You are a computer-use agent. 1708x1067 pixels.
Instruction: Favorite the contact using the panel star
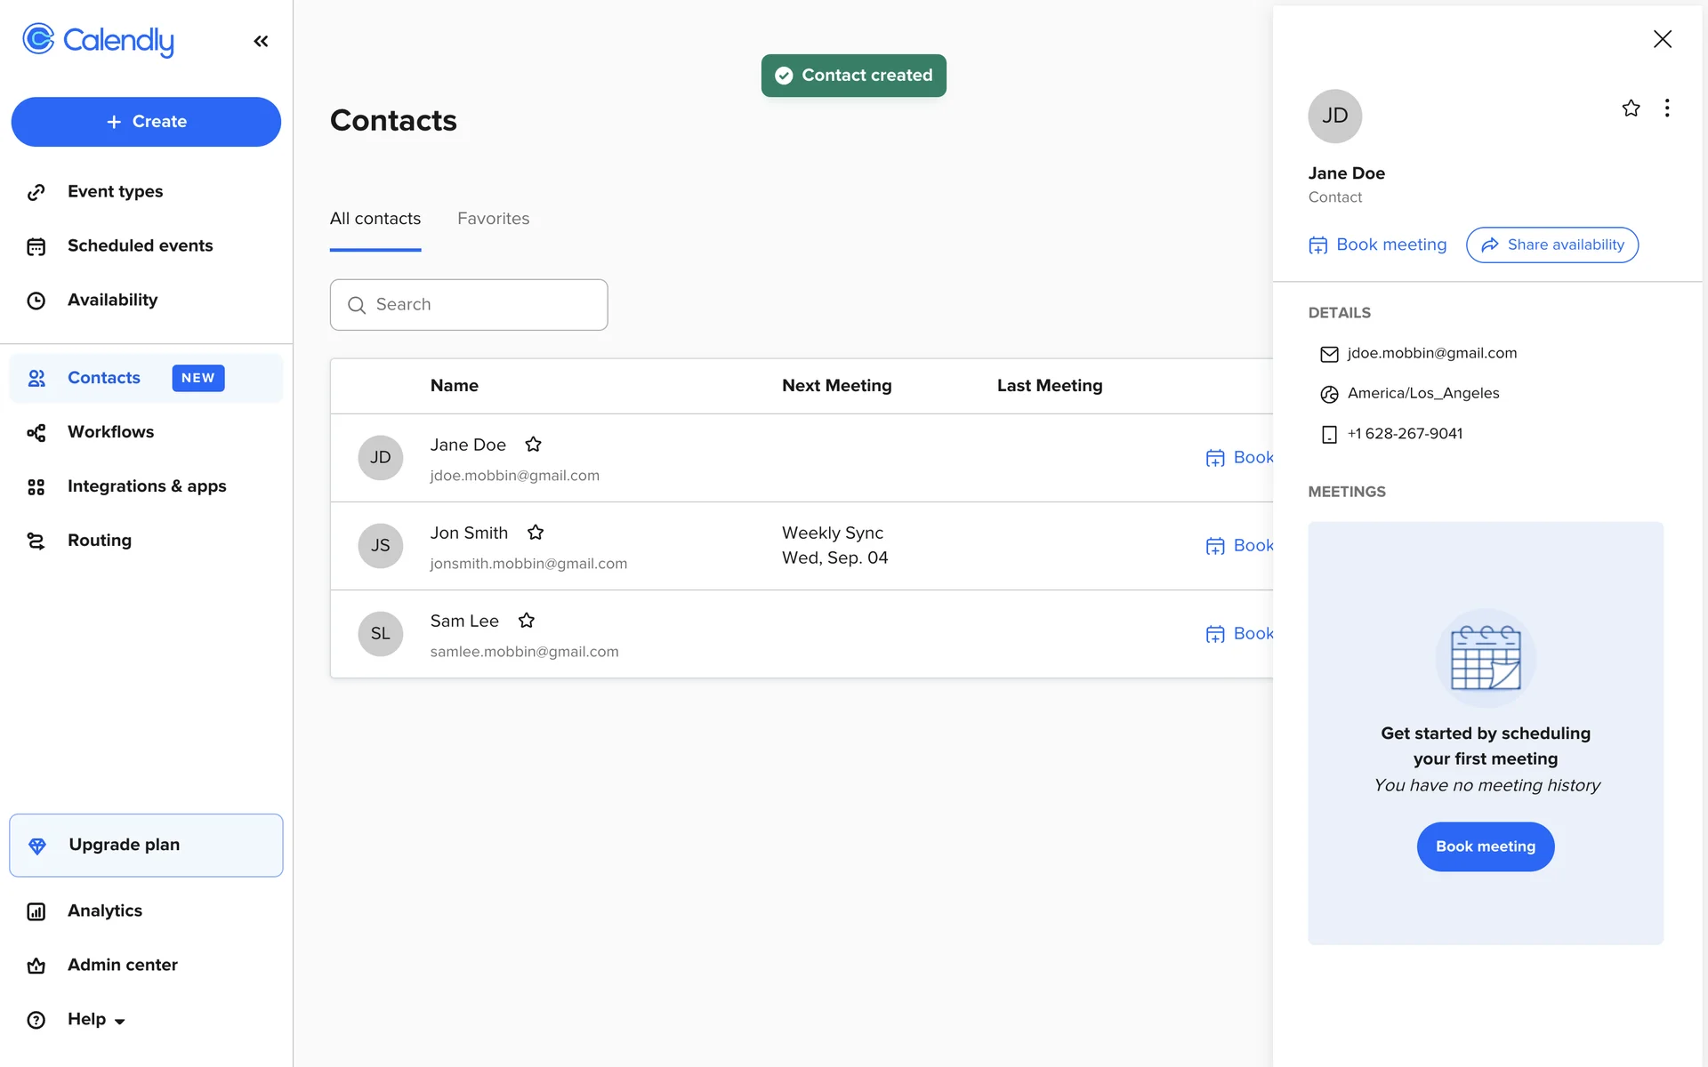[x=1631, y=108]
